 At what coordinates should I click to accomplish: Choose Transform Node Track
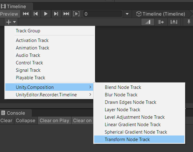[139, 140]
